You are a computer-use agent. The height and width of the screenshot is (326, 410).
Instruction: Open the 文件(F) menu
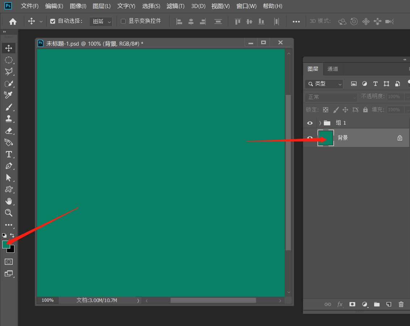30,6
